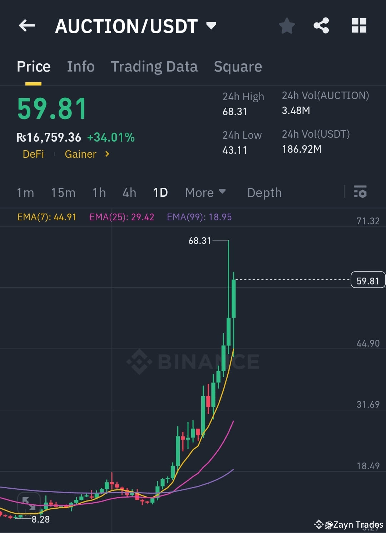Expand the Gainer category chevron
The image size is (386, 533).
(x=107, y=154)
